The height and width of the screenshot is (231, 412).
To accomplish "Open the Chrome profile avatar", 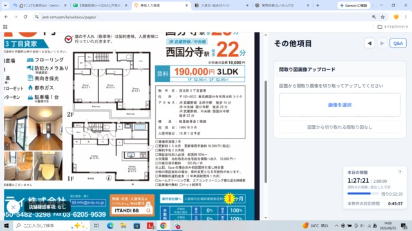I will point(396,17).
